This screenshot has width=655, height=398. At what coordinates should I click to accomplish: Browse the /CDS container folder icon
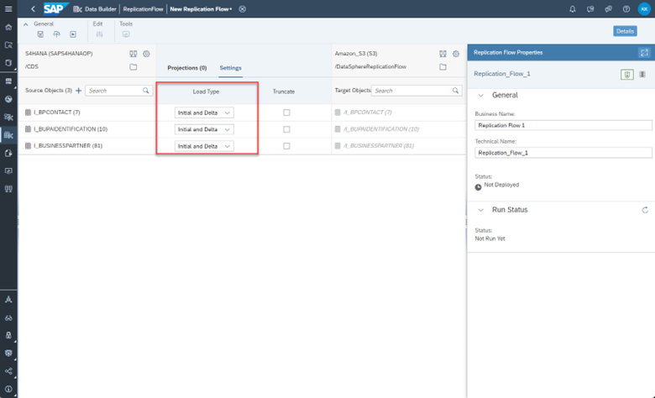coord(134,66)
